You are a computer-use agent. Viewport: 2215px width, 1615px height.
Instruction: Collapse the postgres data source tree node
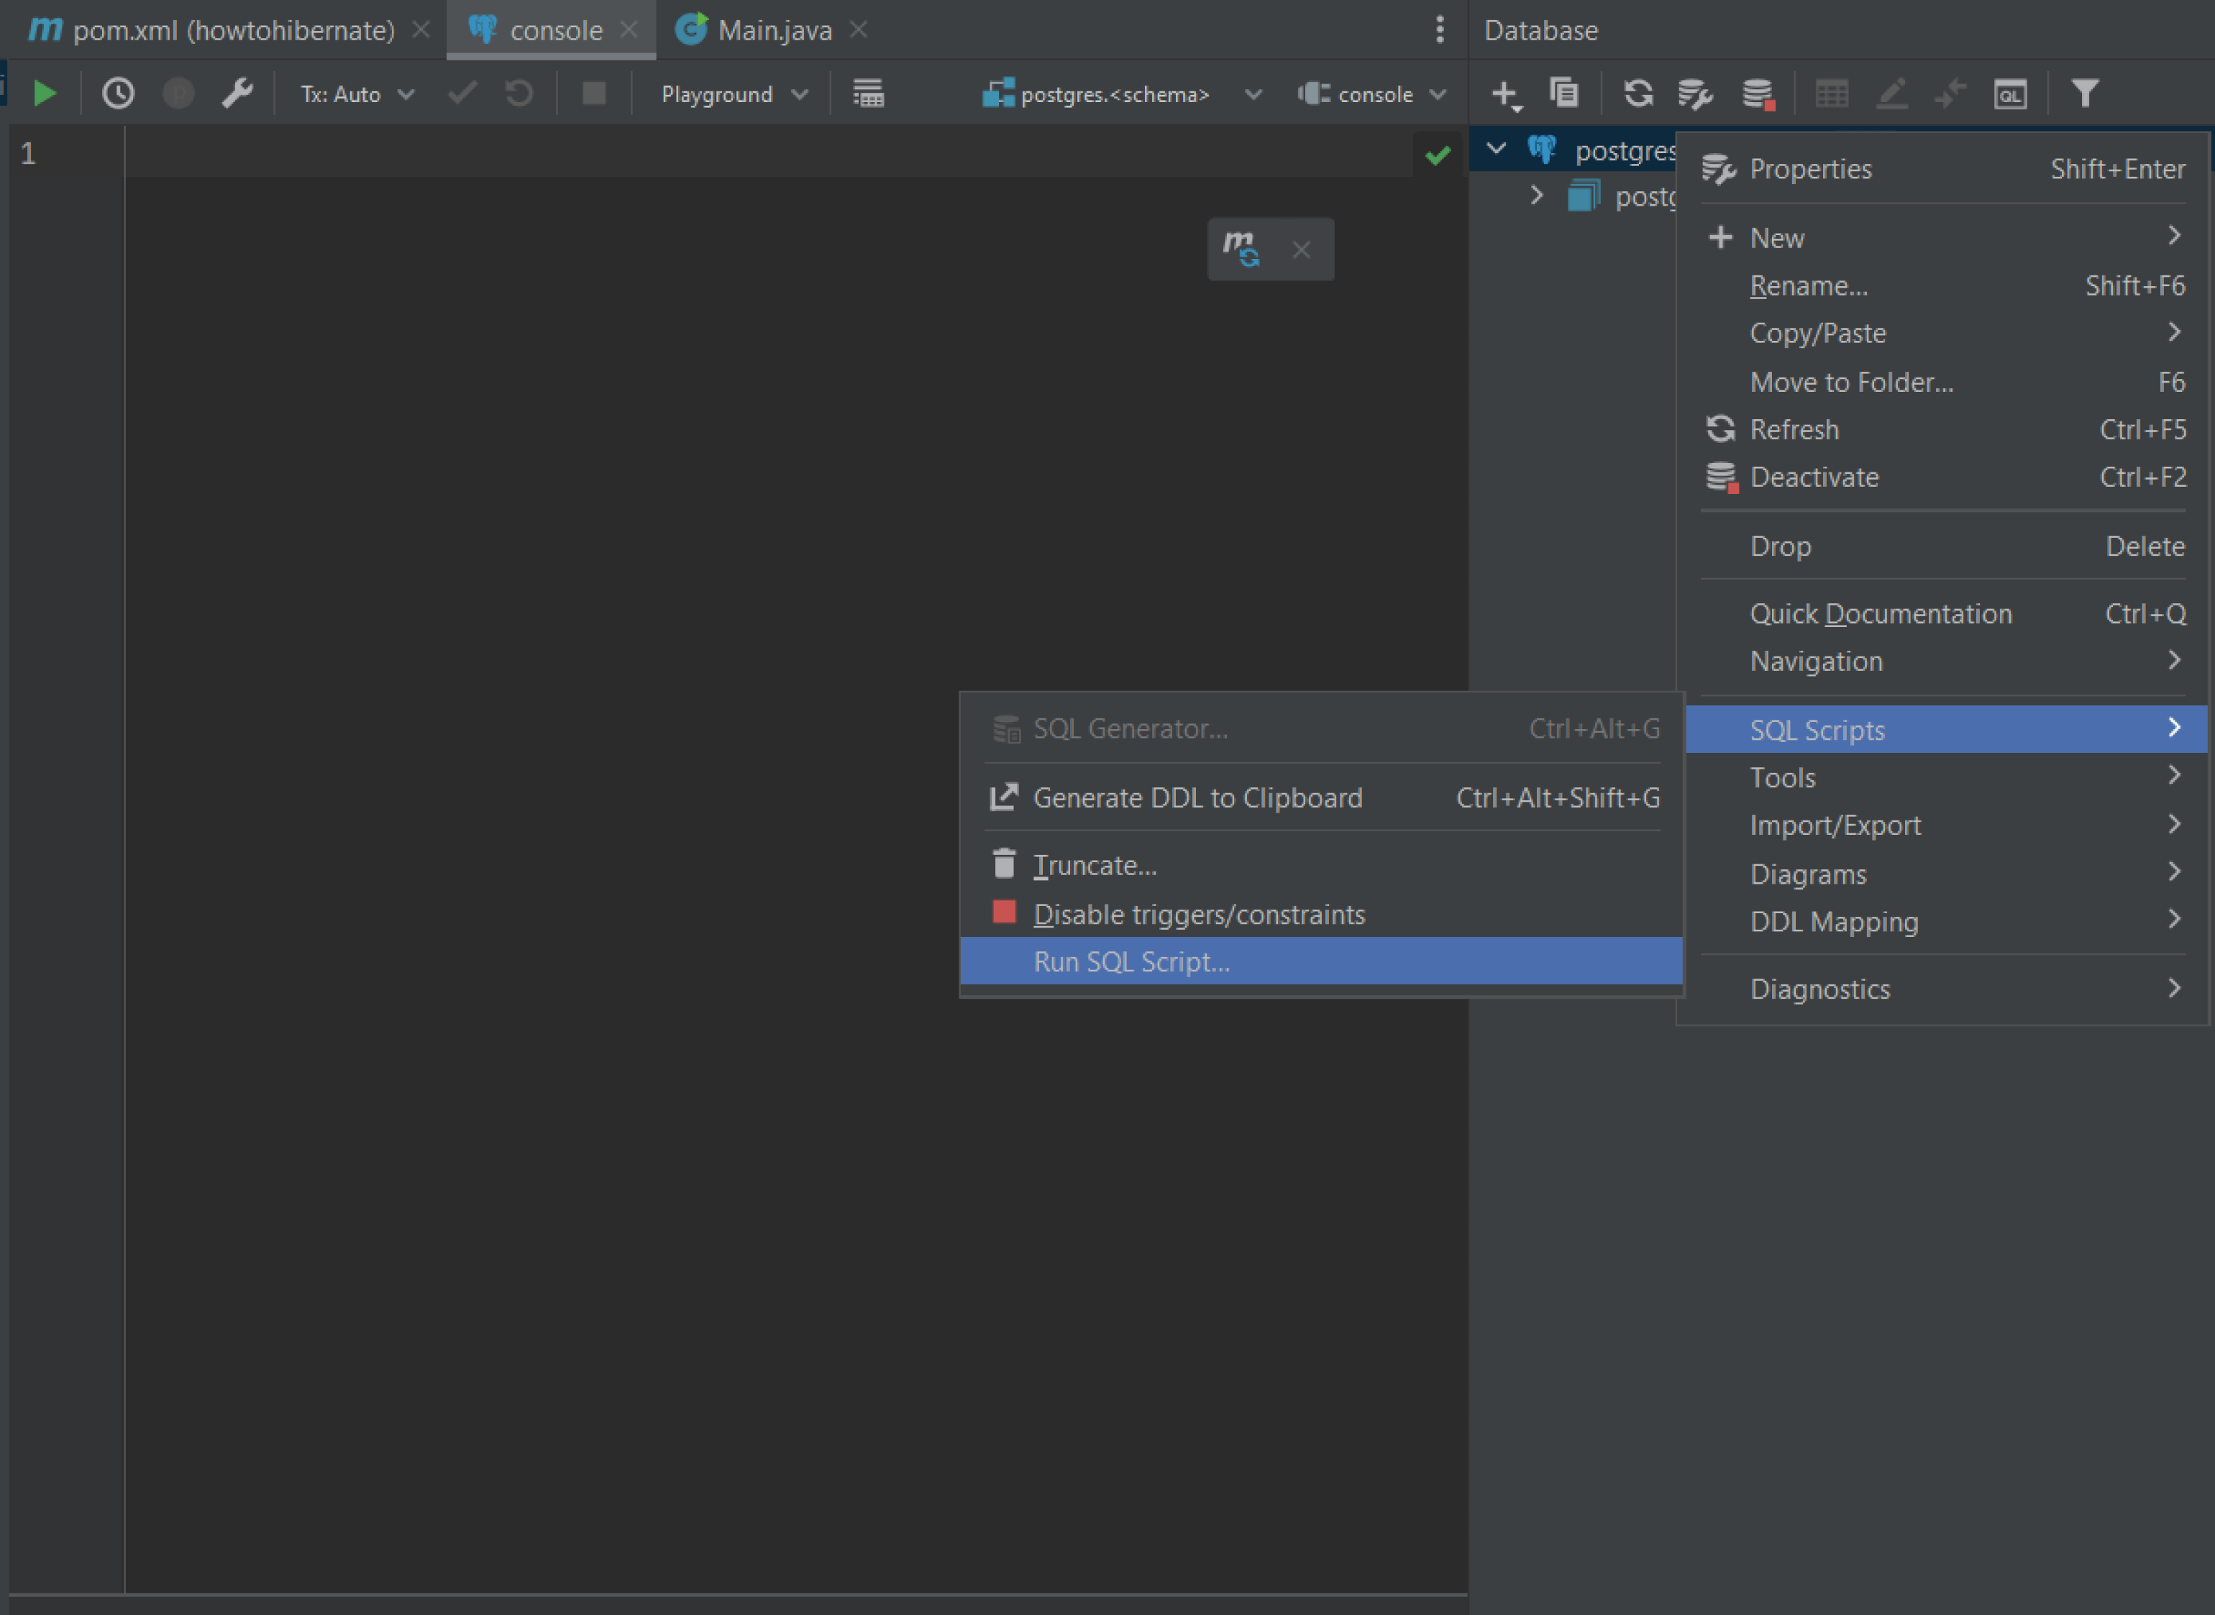(1496, 149)
